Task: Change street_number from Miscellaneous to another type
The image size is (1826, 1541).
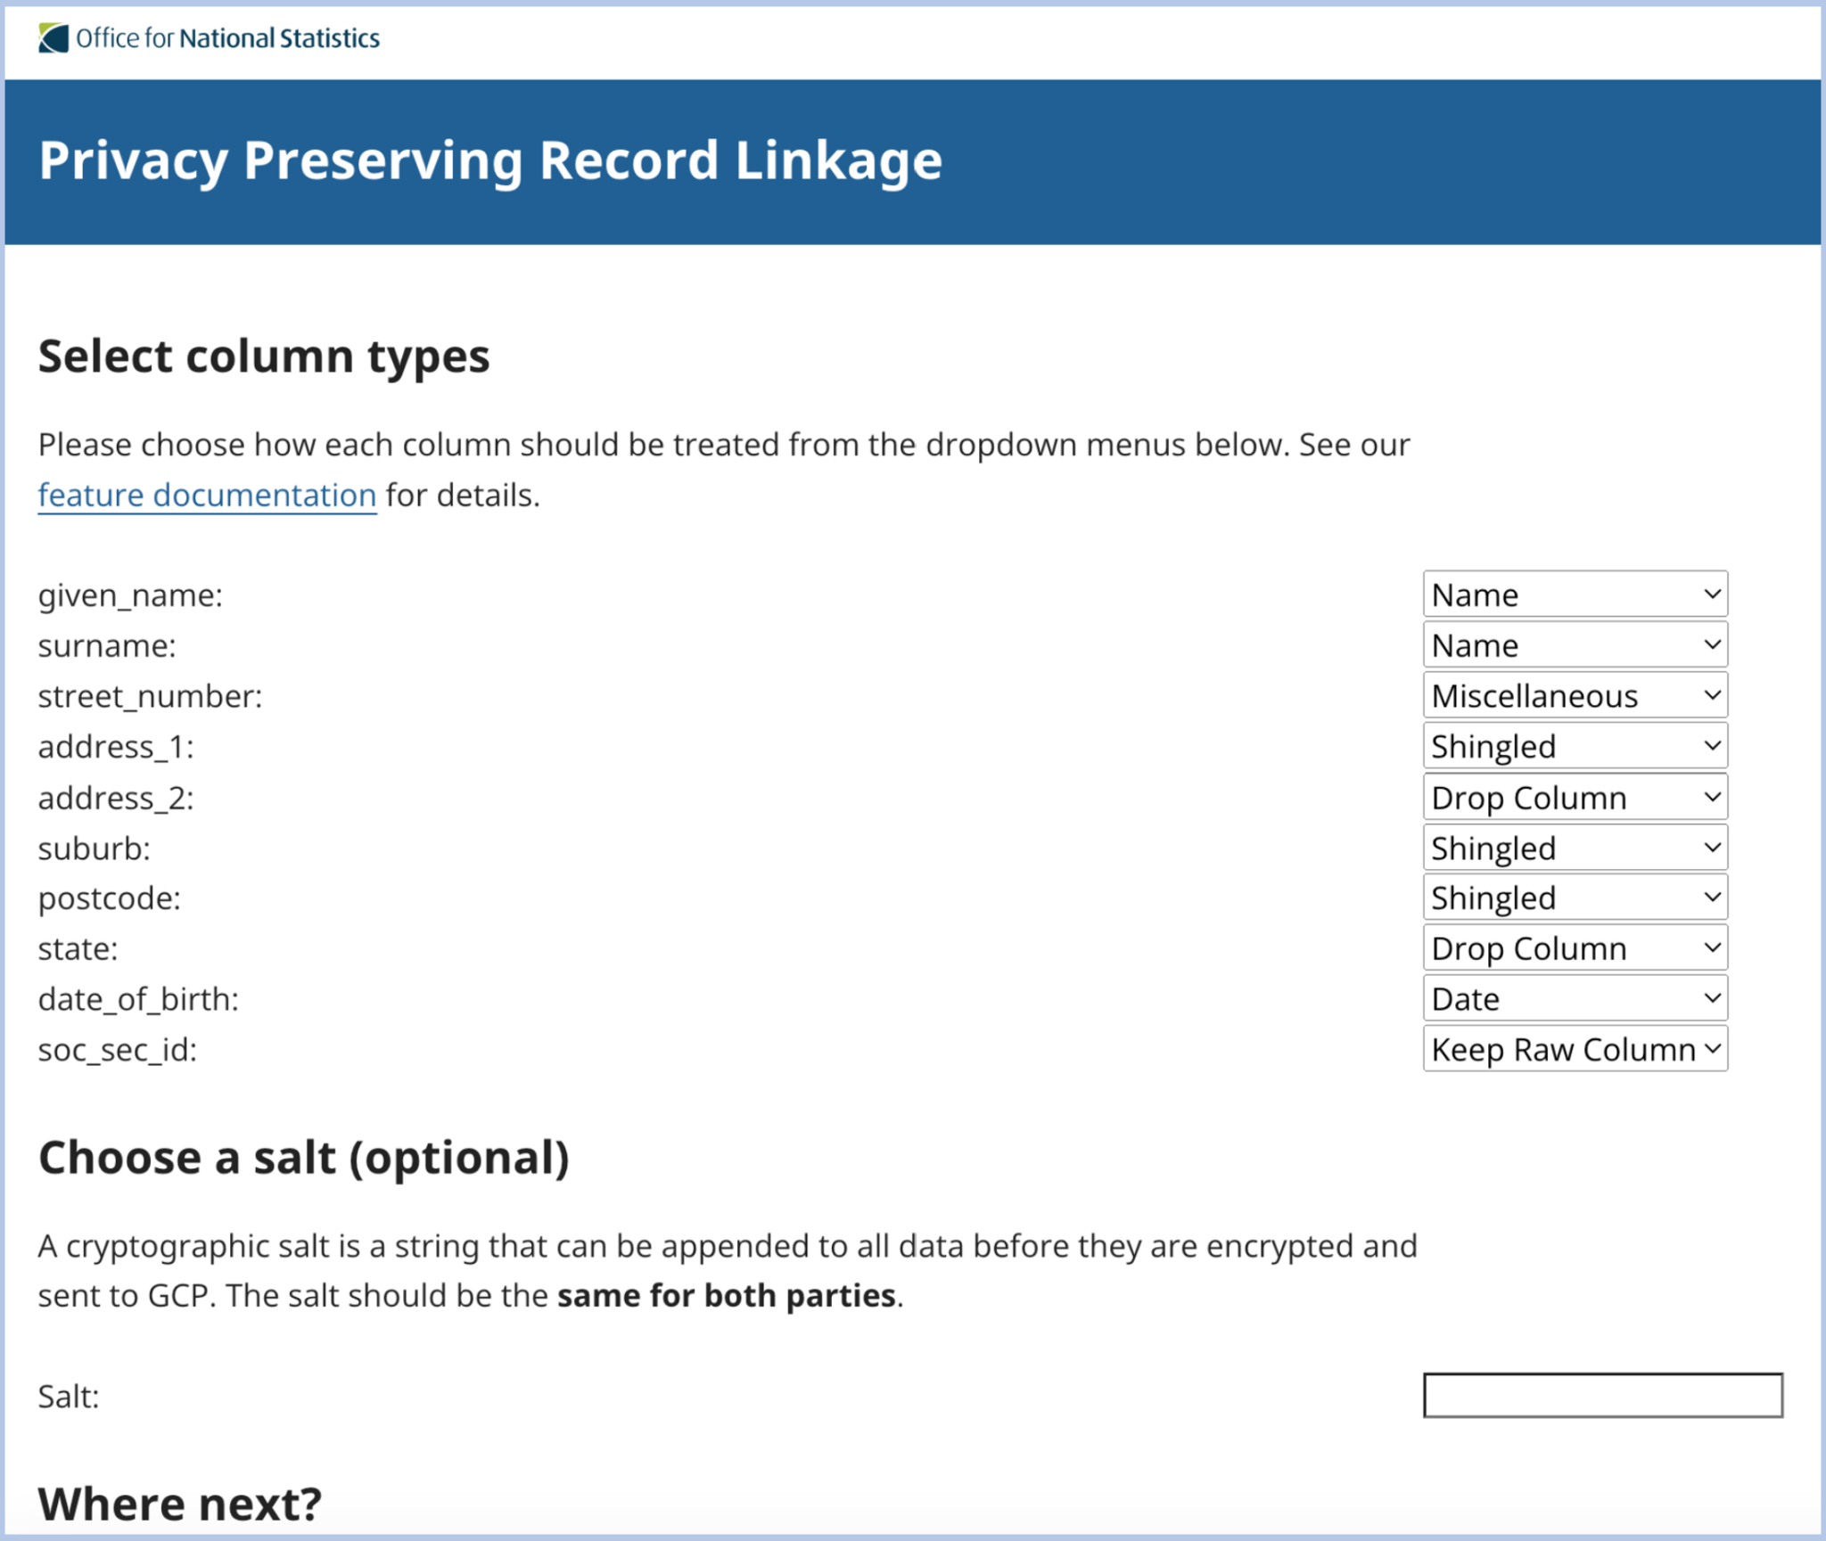Action: 1575,695
